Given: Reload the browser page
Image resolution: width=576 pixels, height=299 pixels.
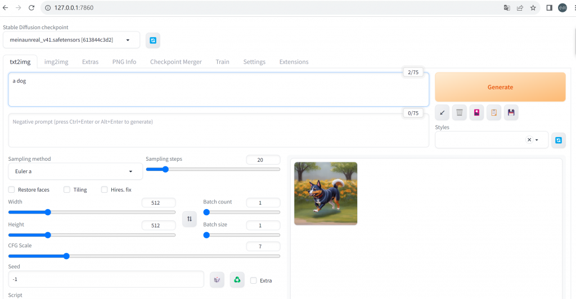Looking at the screenshot, I should (31, 8).
